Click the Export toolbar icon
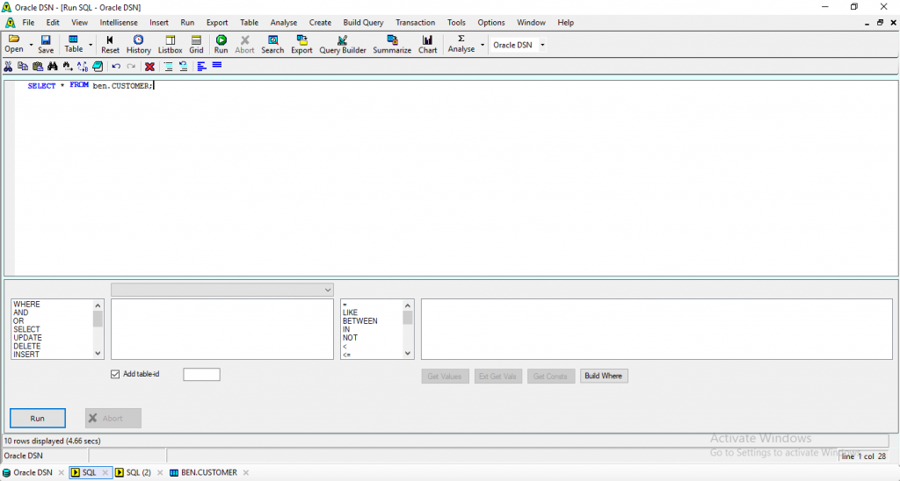 click(301, 44)
